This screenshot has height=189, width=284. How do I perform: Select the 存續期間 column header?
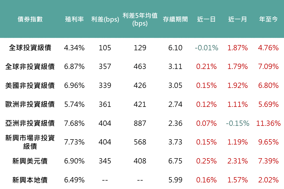click(x=175, y=19)
